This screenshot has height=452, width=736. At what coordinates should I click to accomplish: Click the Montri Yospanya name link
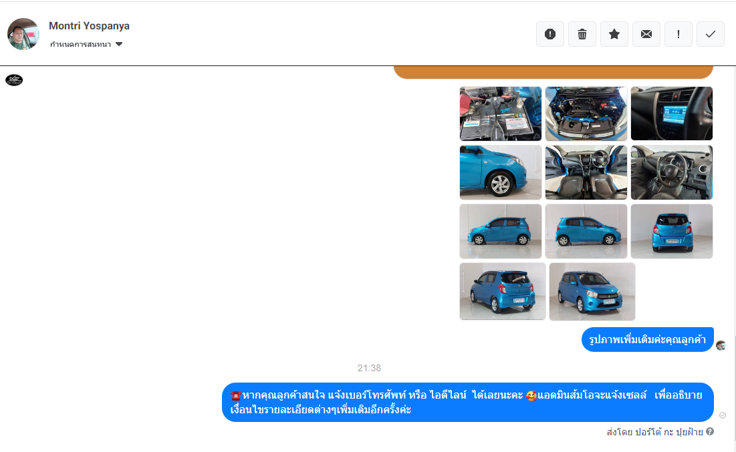click(x=89, y=26)
